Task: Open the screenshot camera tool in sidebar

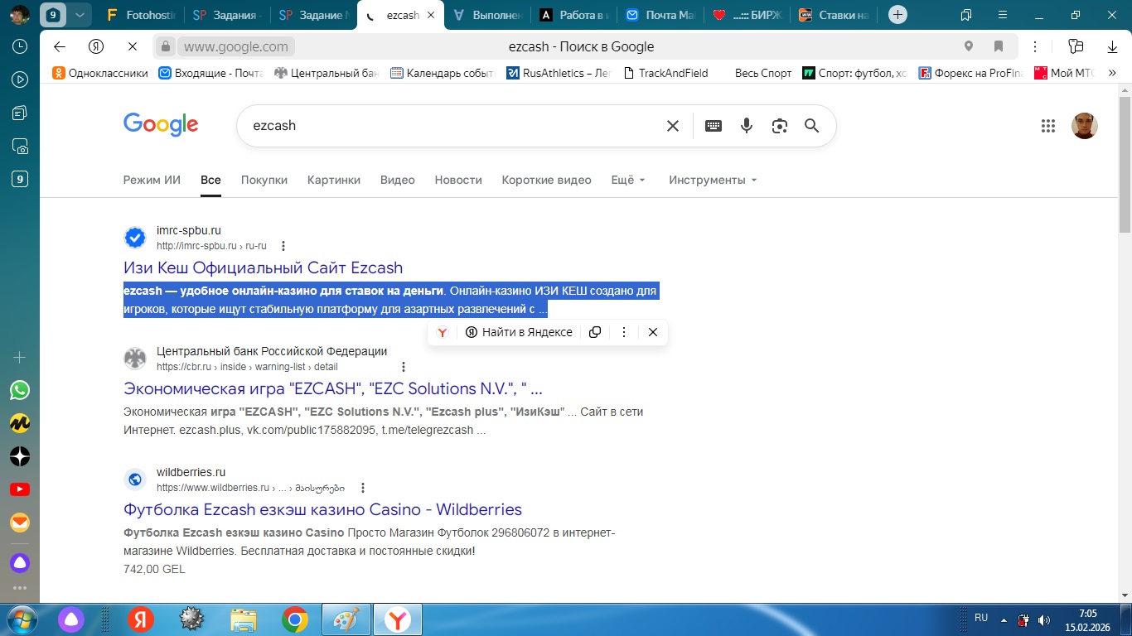Action: click(x=20, y=147)
